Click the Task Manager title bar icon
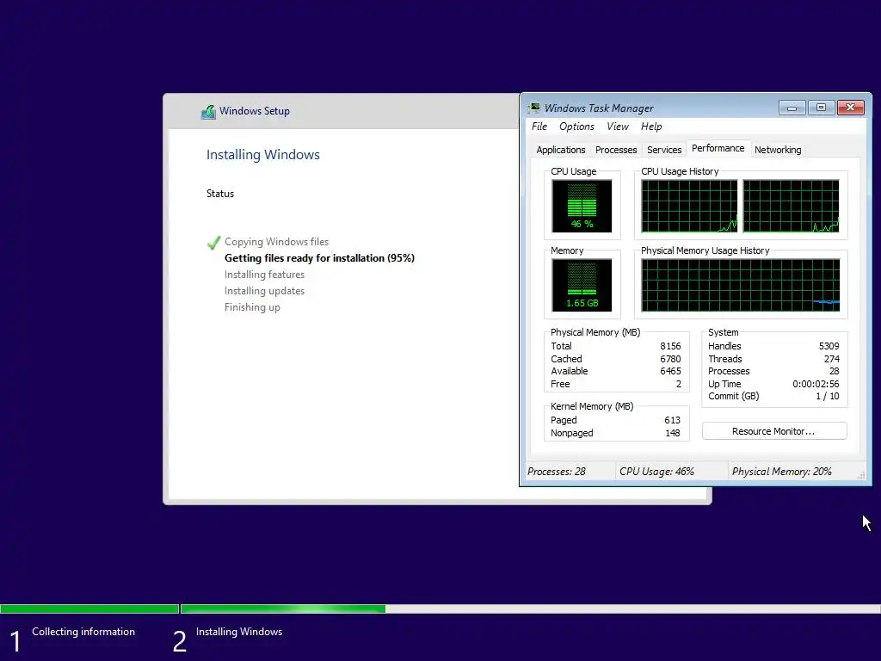 tap(534, 108)
